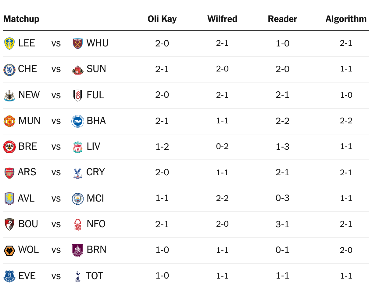
Task: Select the Sunderland crest icon
Action: 78,70
